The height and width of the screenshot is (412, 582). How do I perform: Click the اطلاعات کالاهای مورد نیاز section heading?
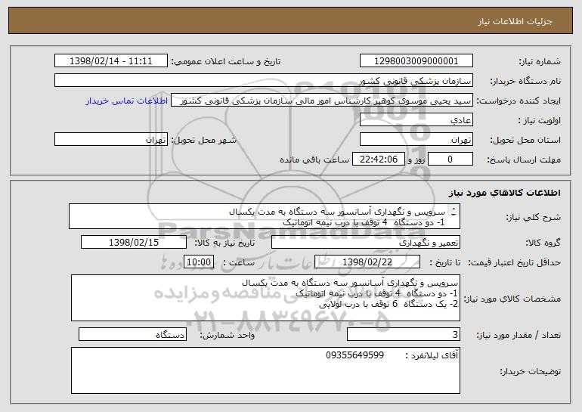pos(504,193)
